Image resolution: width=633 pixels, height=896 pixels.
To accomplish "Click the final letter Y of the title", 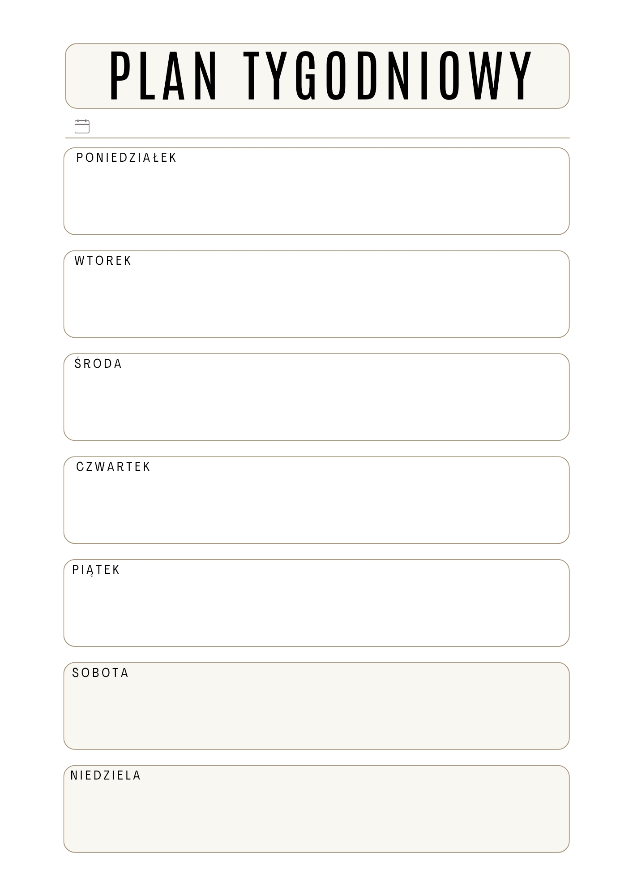I will 521,76.
